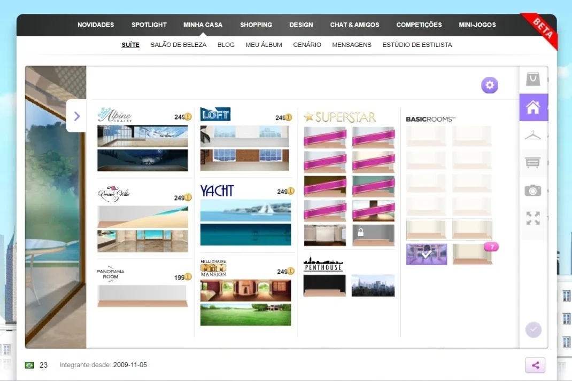Click the Beach Villa gold coin price

[183, 197]
